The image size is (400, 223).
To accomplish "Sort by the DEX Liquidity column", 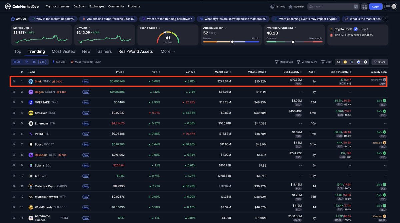I will tap(292, 72).
